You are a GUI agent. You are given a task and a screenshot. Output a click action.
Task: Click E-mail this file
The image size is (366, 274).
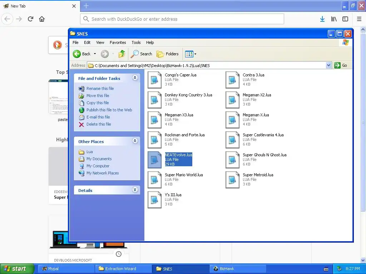click(x=98, y=117)
